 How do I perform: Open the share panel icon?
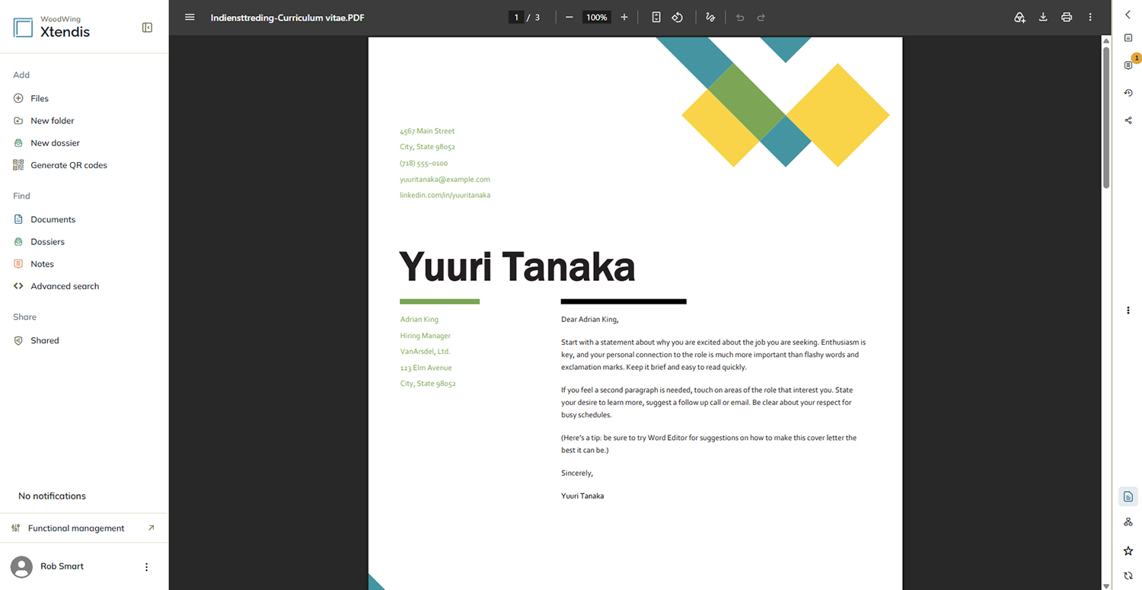(1128, 120)
